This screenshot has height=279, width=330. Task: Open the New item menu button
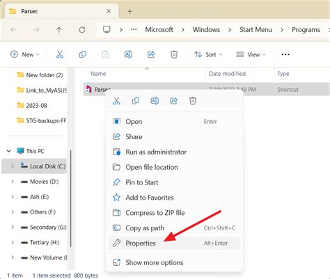tap(24, 54)
